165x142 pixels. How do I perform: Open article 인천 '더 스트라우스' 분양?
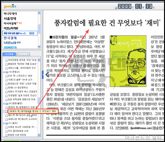(20, 76)
